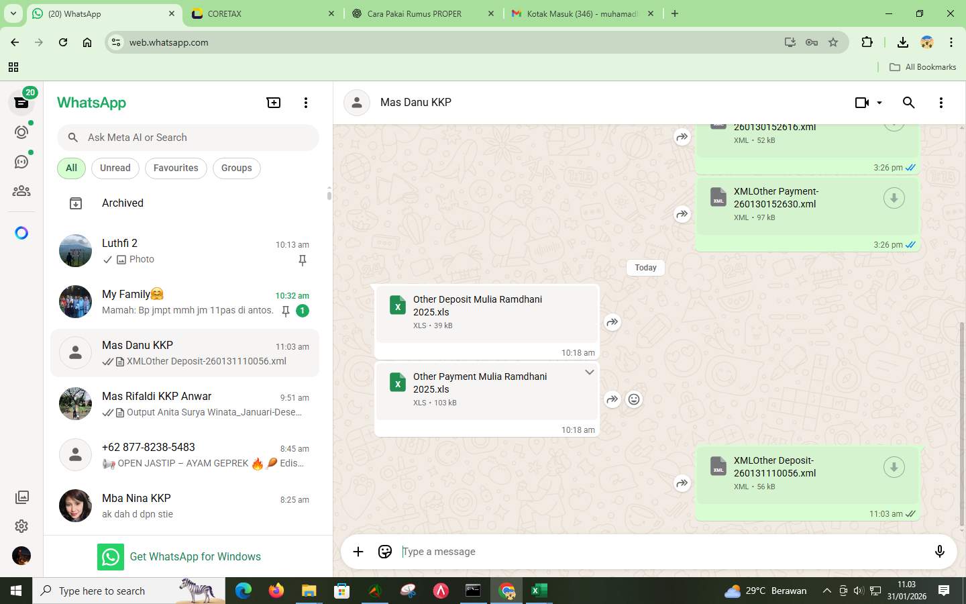Attach a file using the plus icon
Viewport: 966px width, 604px height.
[358, 551]
